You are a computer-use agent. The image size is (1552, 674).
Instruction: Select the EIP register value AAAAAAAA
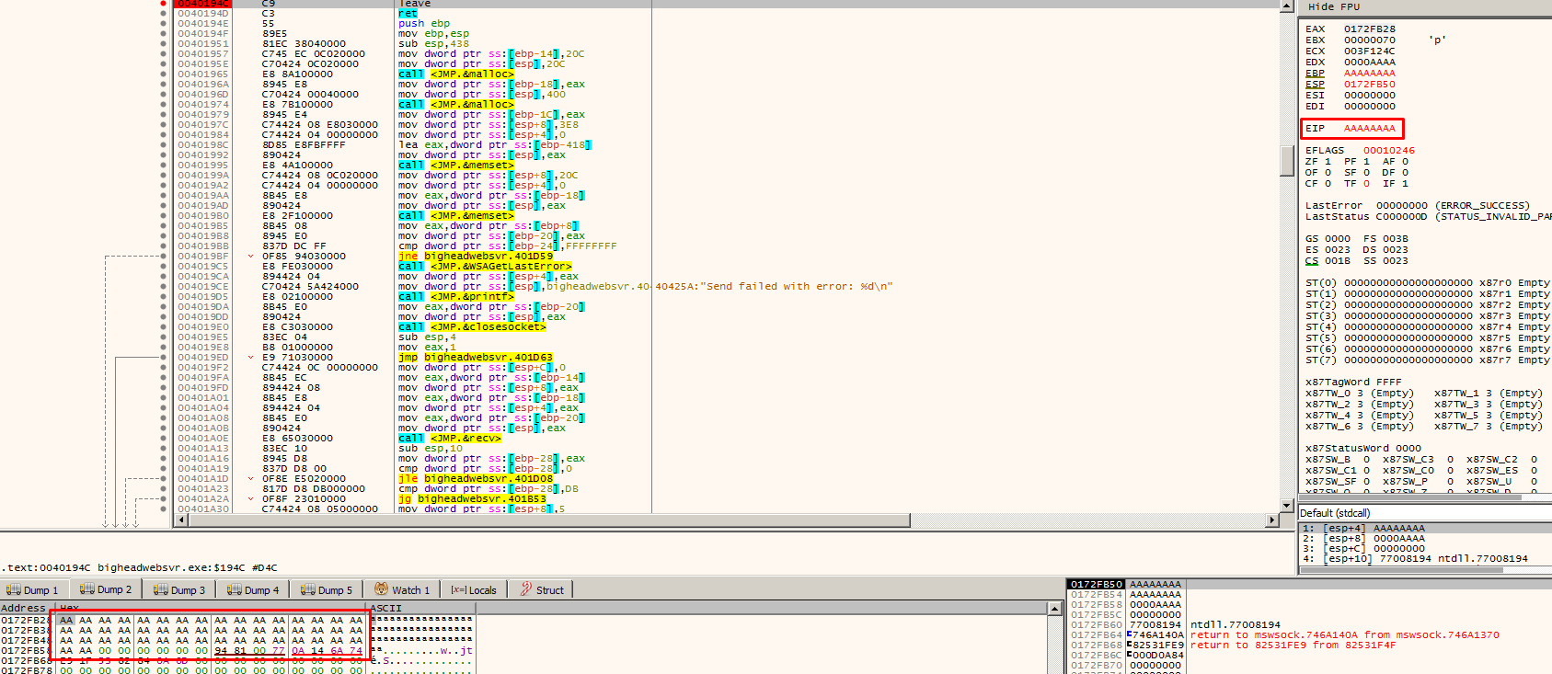point(1369,129)
